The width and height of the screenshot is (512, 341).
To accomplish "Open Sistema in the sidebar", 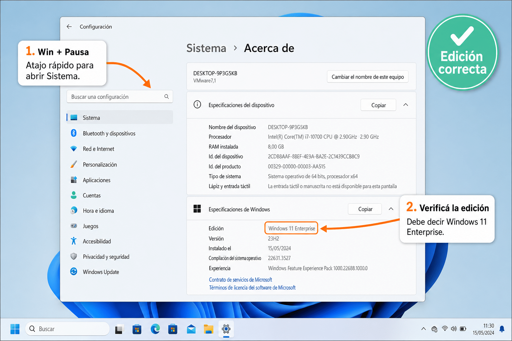I will [x=120, y=118].
